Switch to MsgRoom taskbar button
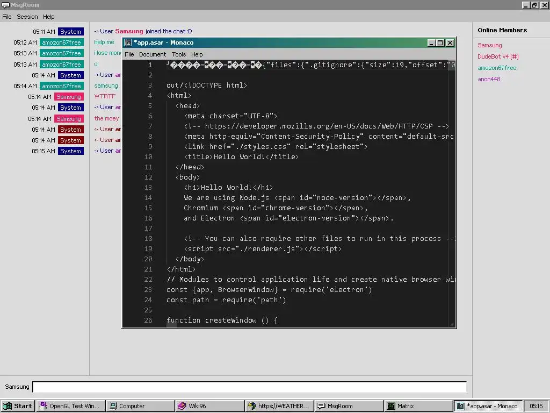The width and height of the screenshot is (550, 413). (349, 406)
